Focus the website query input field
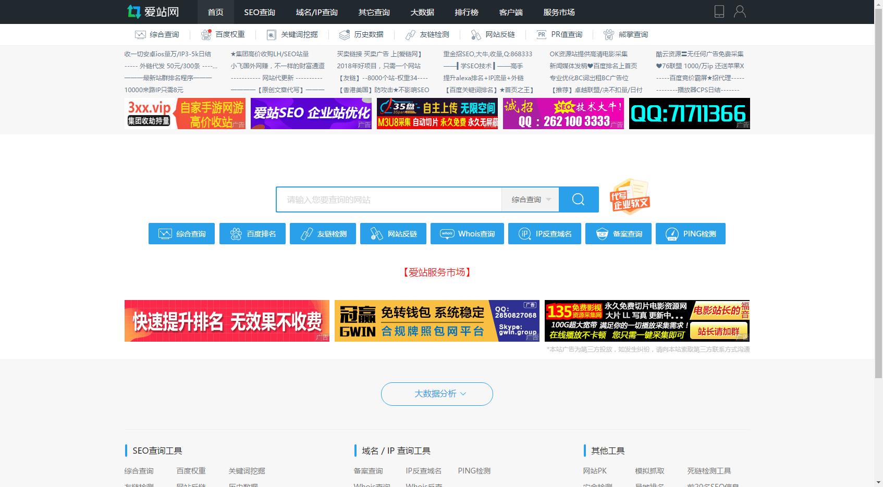 coord(389,199)
